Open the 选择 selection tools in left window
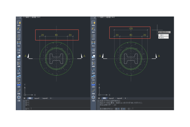Image resolution: width=190 pixels, height=127 pixels. tap(19, 50)
